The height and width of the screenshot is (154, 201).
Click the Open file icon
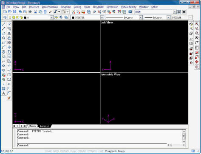[x=10, y=12]
